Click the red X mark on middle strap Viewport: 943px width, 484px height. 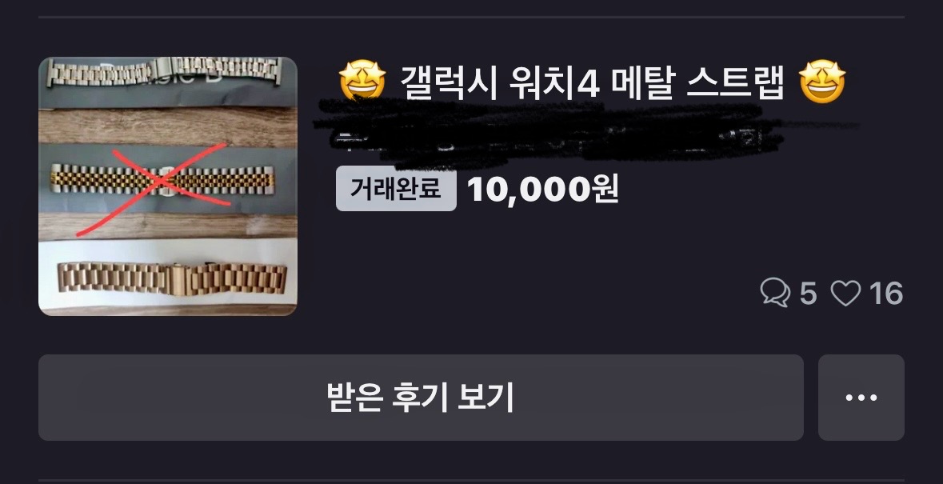pyautogui.click(x=154, y=190)
